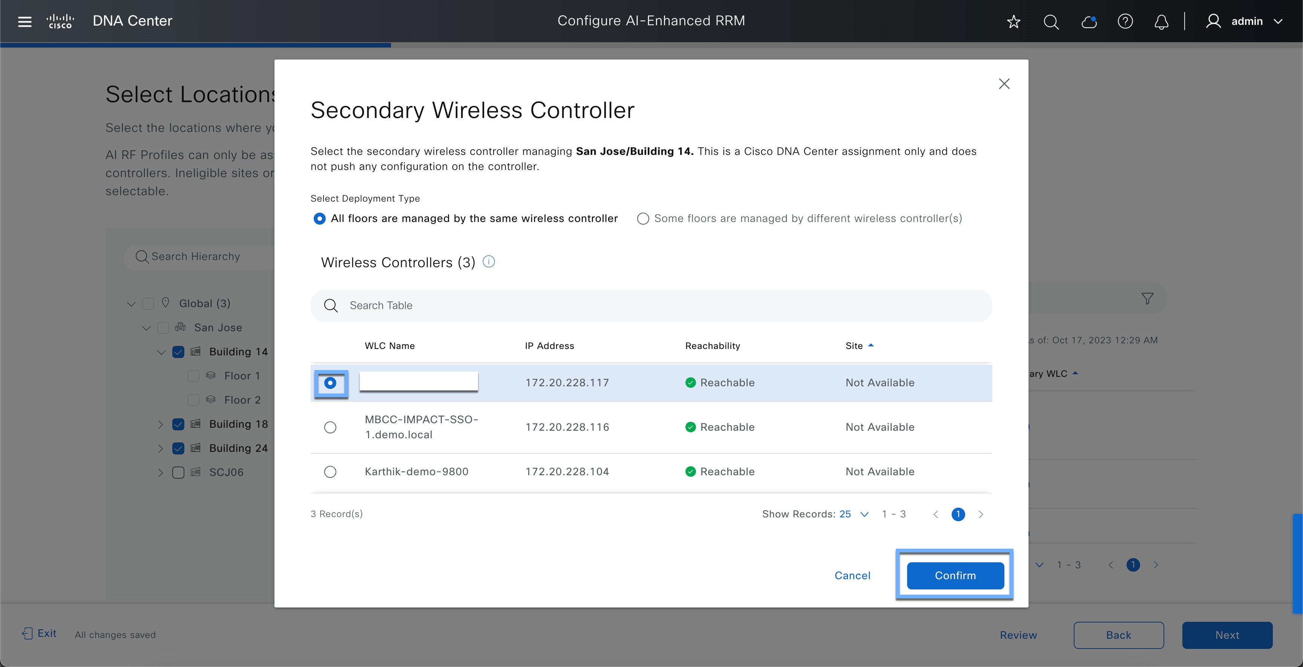Screen dimensions: 1303x667
Task: Select the Karthik-demo-9800 controller radio
Action: (330, 471)
